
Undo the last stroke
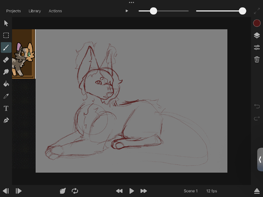coord(257,106)
